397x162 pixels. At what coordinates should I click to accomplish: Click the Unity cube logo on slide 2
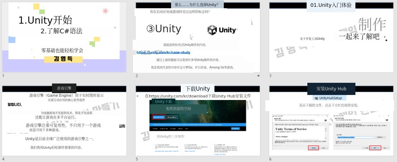click(212, 30)
